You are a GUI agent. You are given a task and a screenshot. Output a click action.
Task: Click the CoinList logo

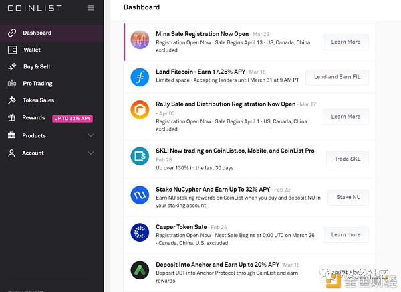point(35,8)
